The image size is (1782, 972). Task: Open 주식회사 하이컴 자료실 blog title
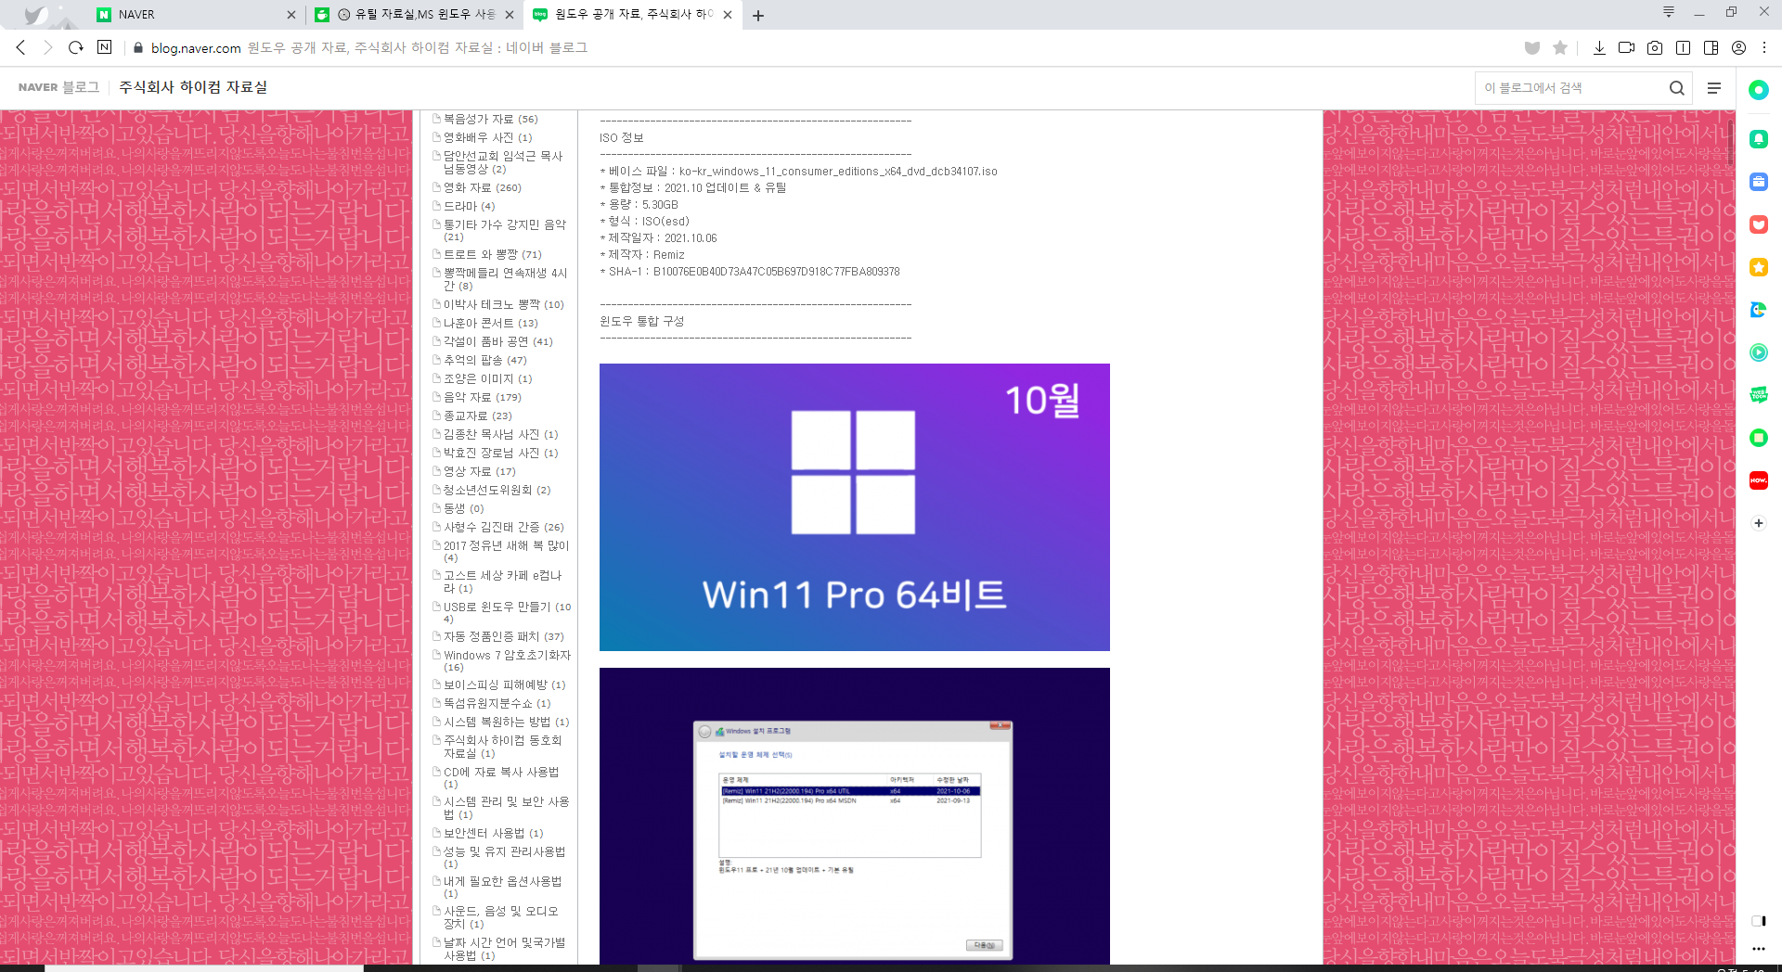[x=193, y=87]
